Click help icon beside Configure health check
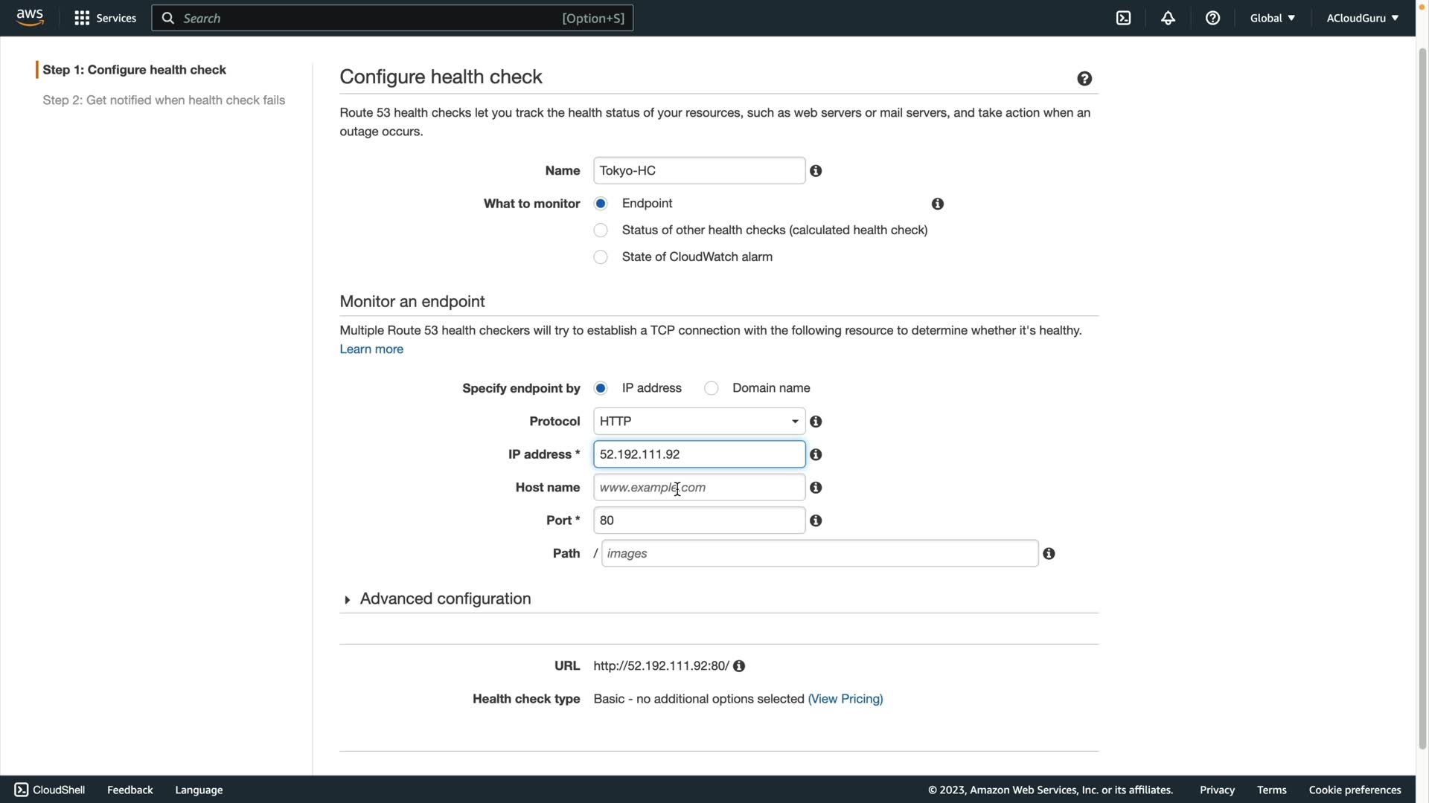 1084,79
